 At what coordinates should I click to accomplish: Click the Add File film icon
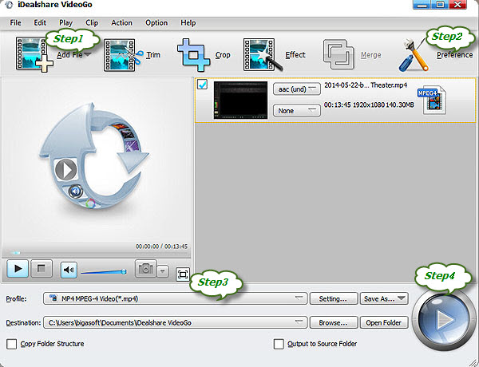(x=34, y=55)
